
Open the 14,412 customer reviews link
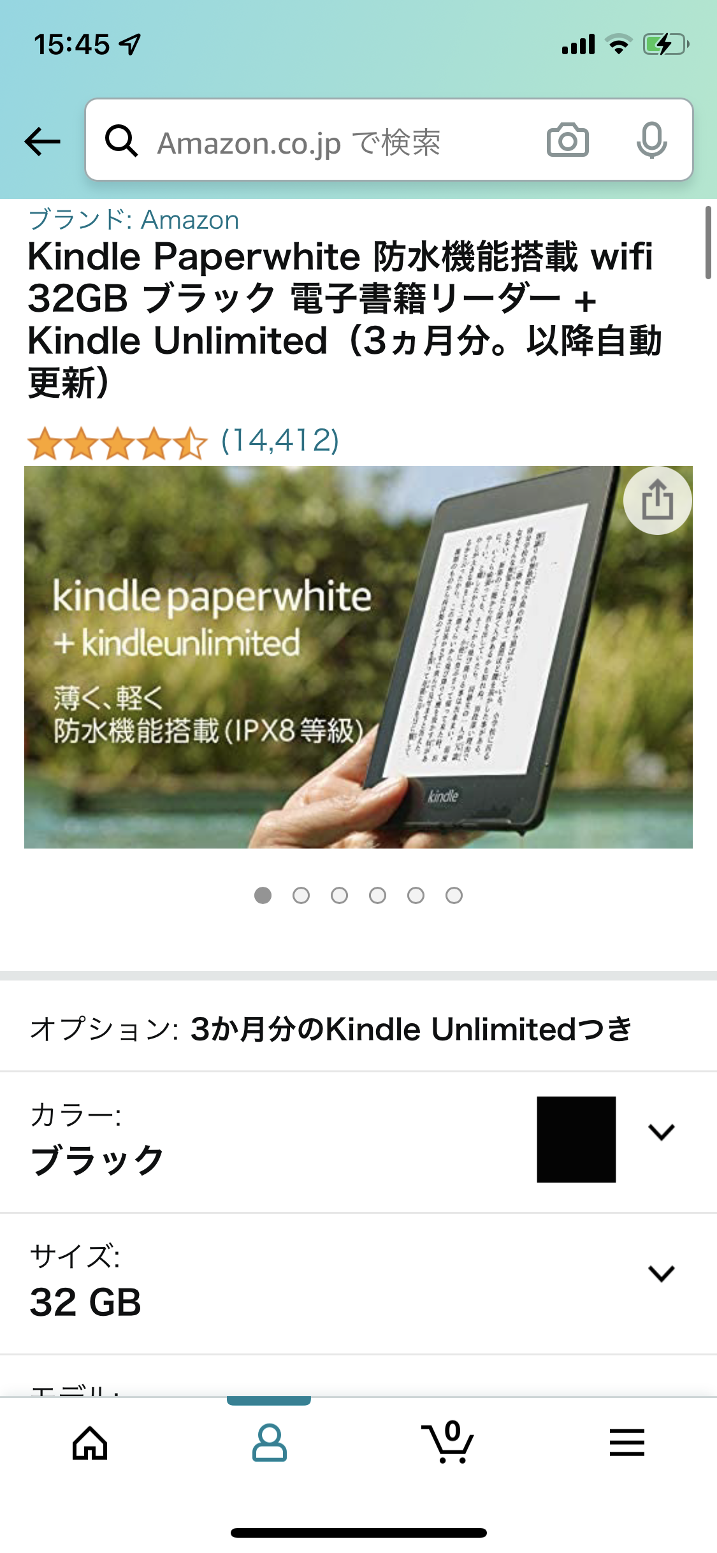click(280, 441)
